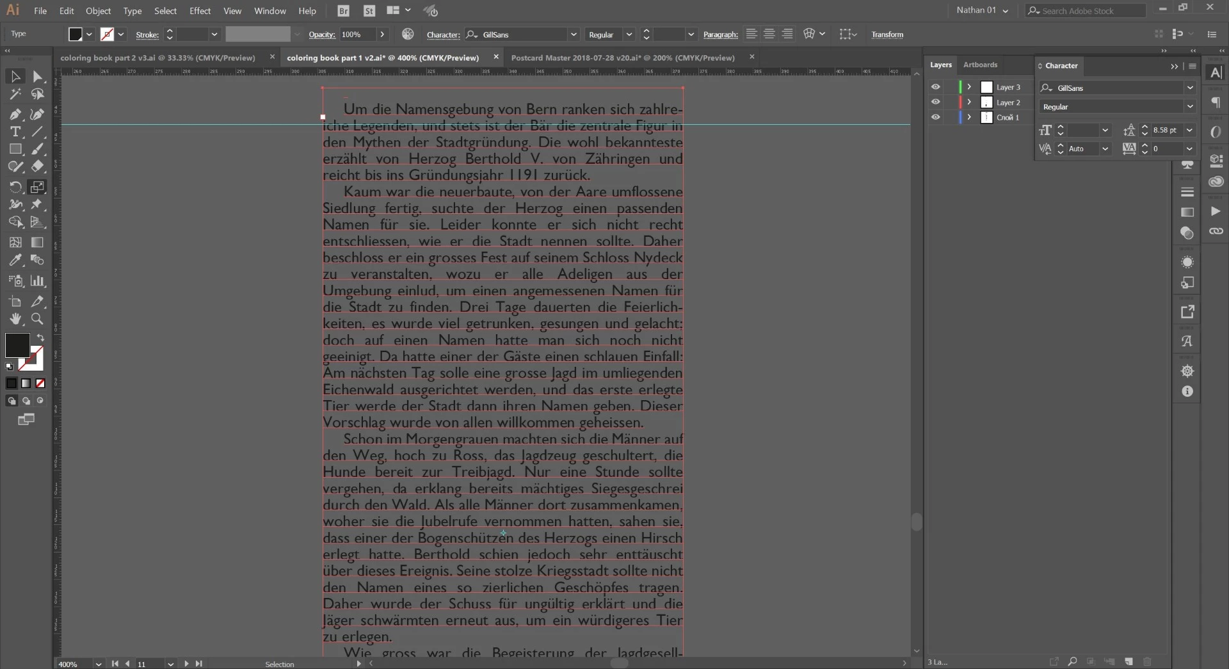
Task: Click the Transform link in control bar
Action: [887, 35]
